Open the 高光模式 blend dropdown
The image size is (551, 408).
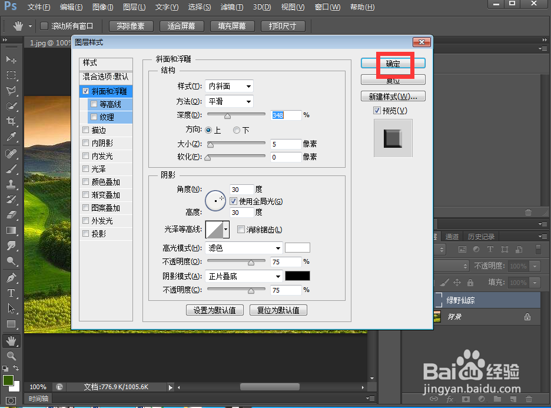[x=243, y=247]
